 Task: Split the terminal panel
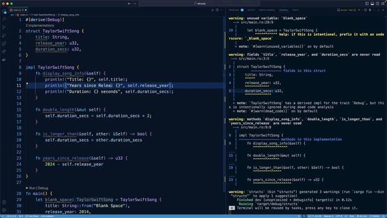(x=365, y=10)
